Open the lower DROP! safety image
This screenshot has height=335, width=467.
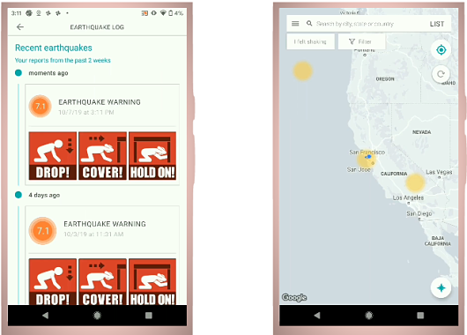coord(53,282)
